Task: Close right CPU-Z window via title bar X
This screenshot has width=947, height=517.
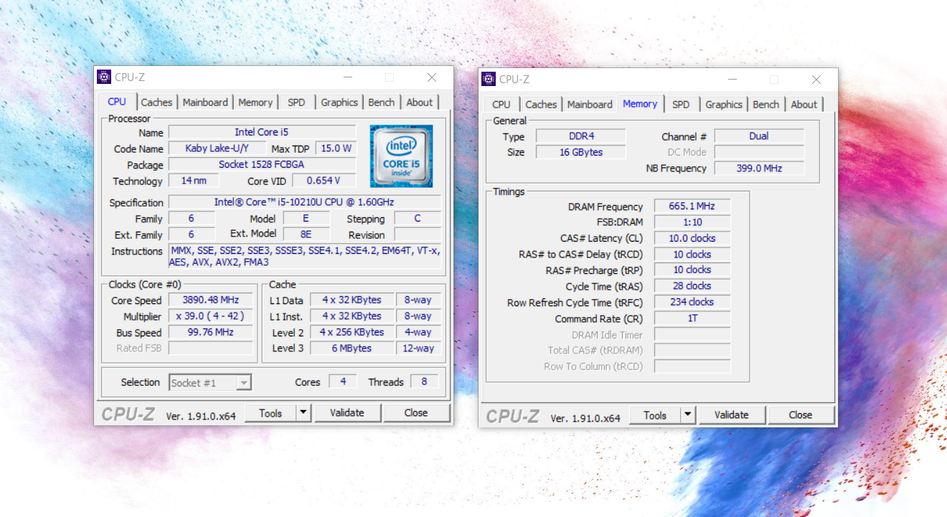Action: pyautogui.click(x=816, y=80)
